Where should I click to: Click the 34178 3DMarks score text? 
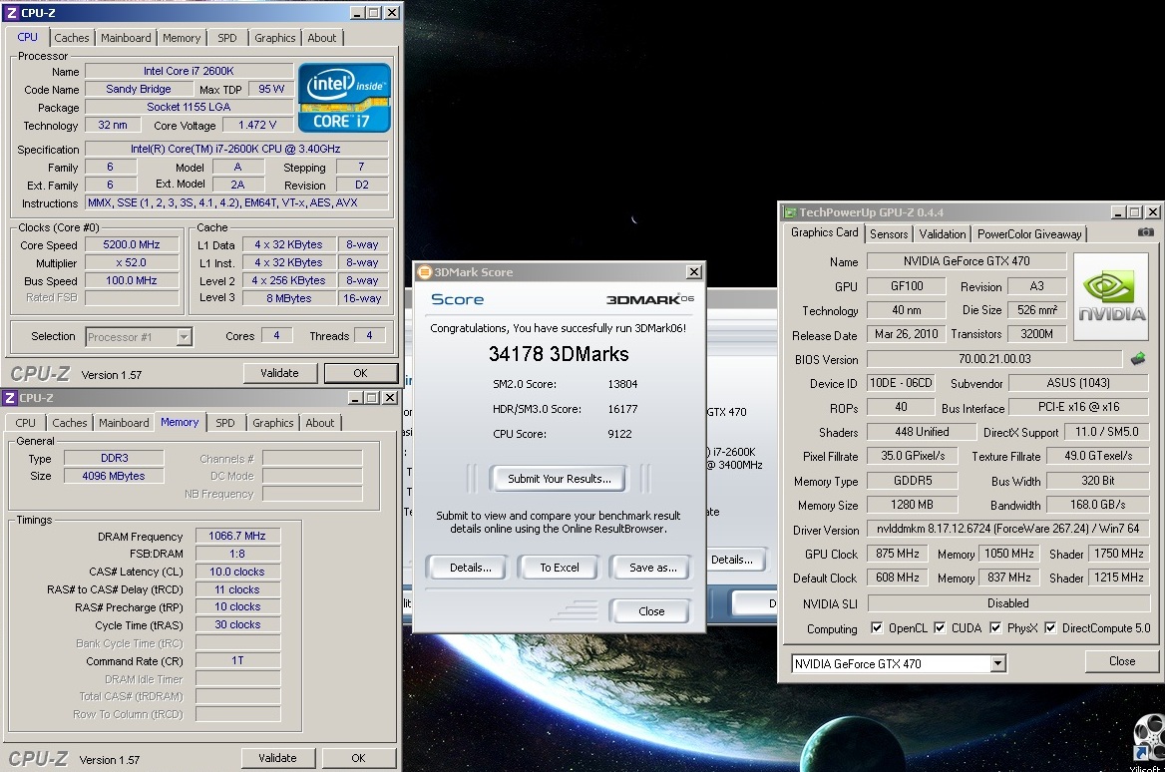pos(559,354)
